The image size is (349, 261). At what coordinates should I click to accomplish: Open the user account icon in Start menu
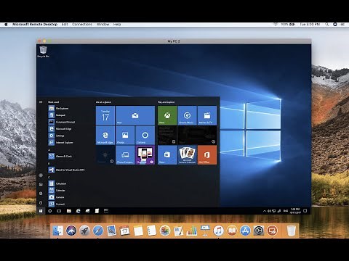pos(41,175)
